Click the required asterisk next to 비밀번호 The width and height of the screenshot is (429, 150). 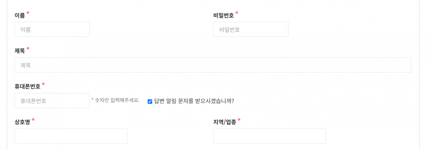click(x=237, y=13)
